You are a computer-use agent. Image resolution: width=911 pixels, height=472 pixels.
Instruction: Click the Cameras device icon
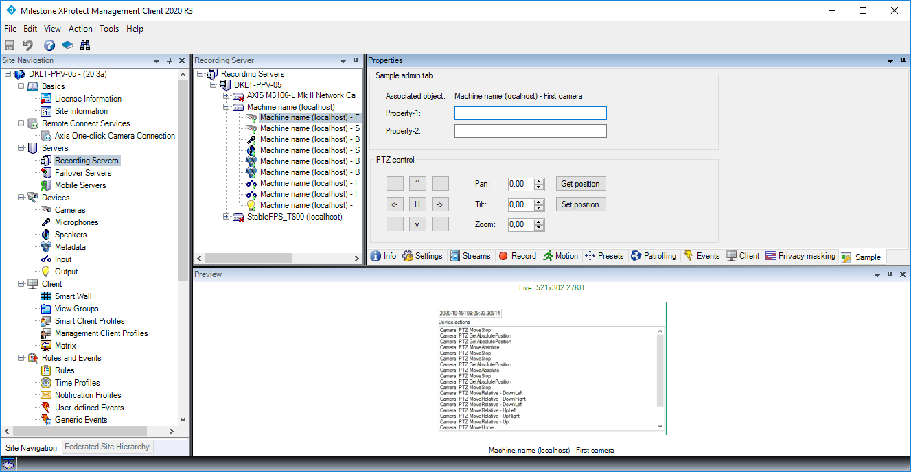coord(46,210)
